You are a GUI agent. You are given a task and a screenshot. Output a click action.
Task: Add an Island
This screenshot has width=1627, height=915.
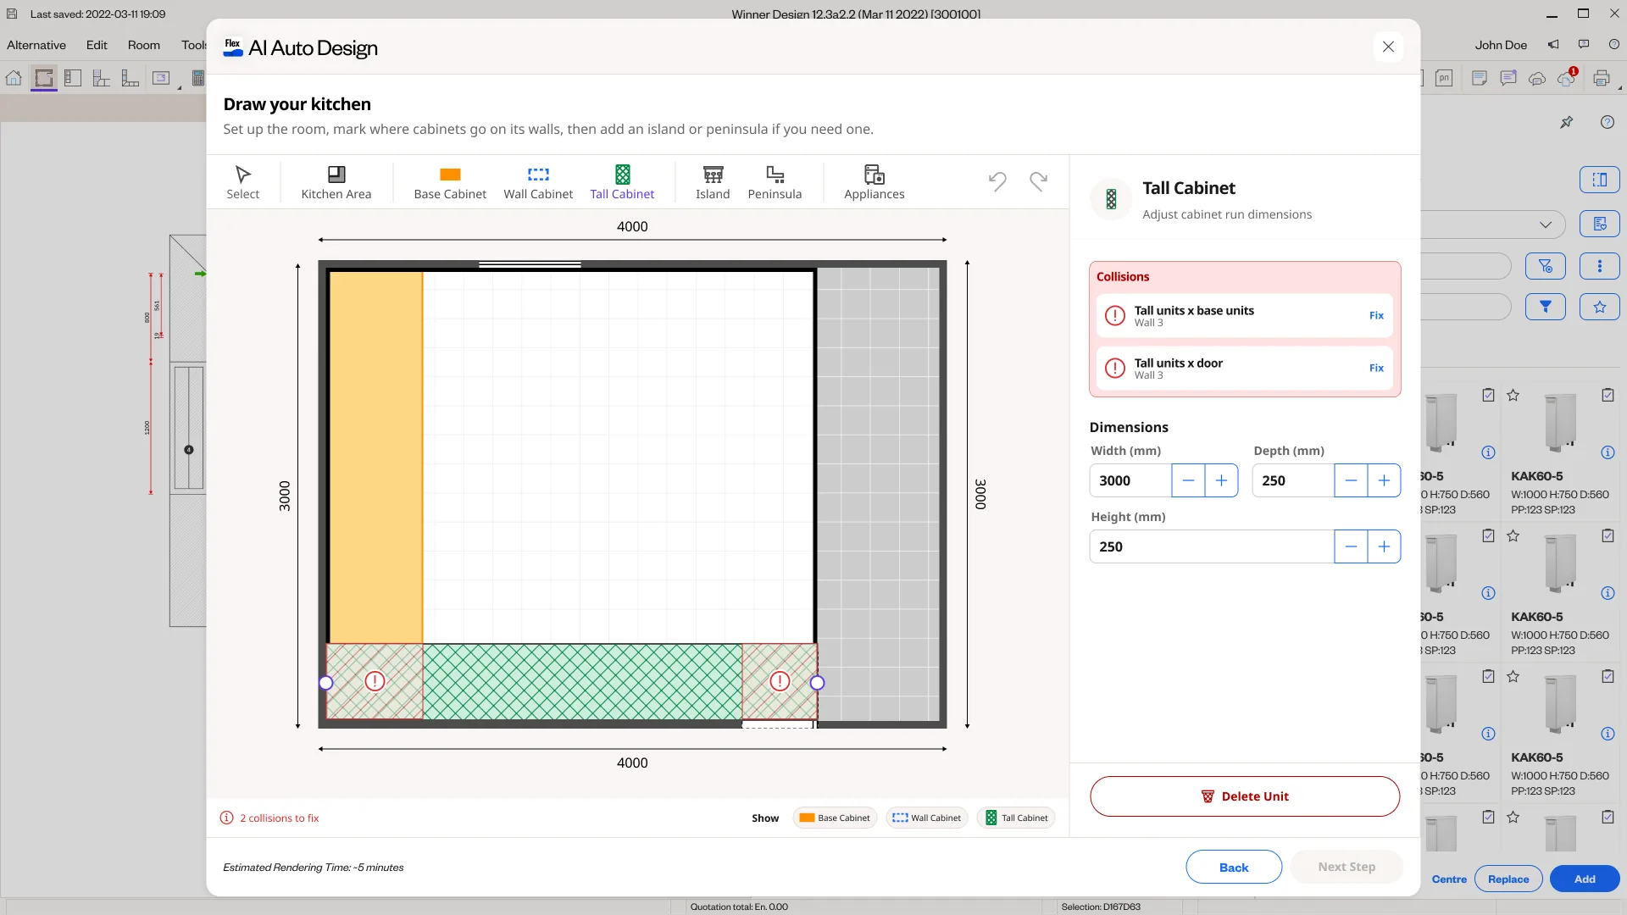(x=713, y=182)
